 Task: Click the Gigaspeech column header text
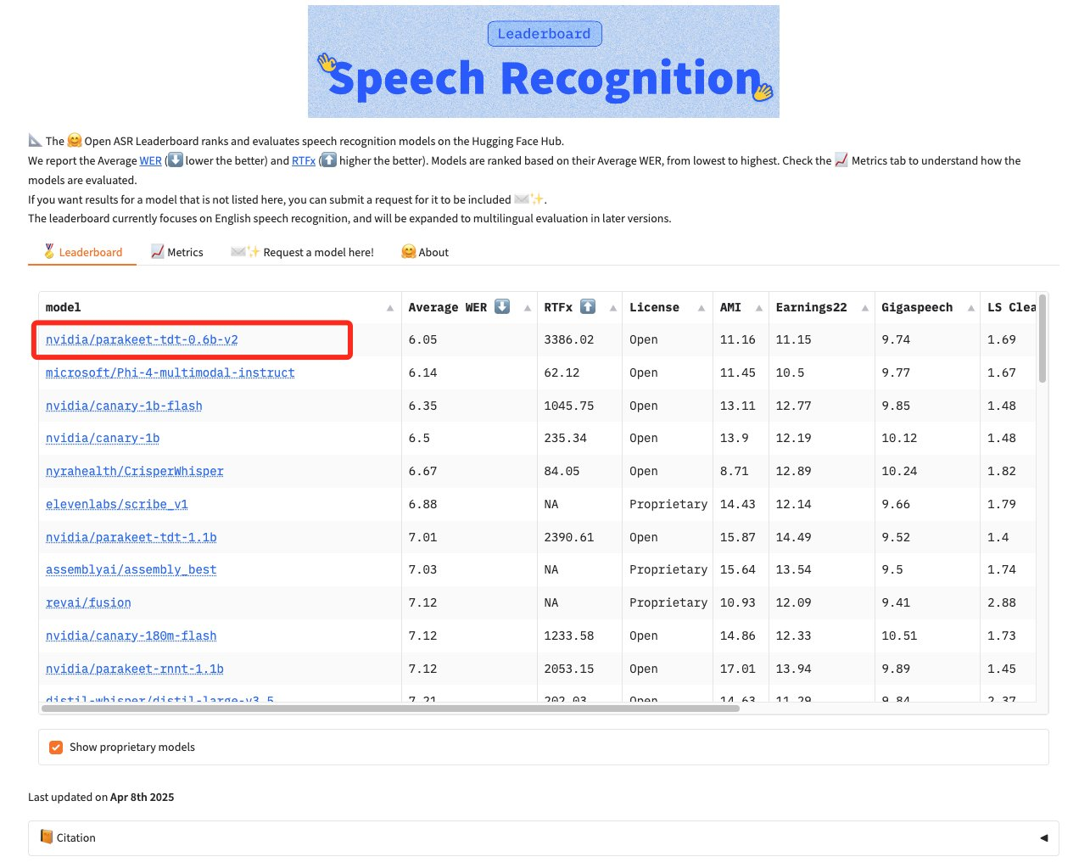[x=917, y=307]
